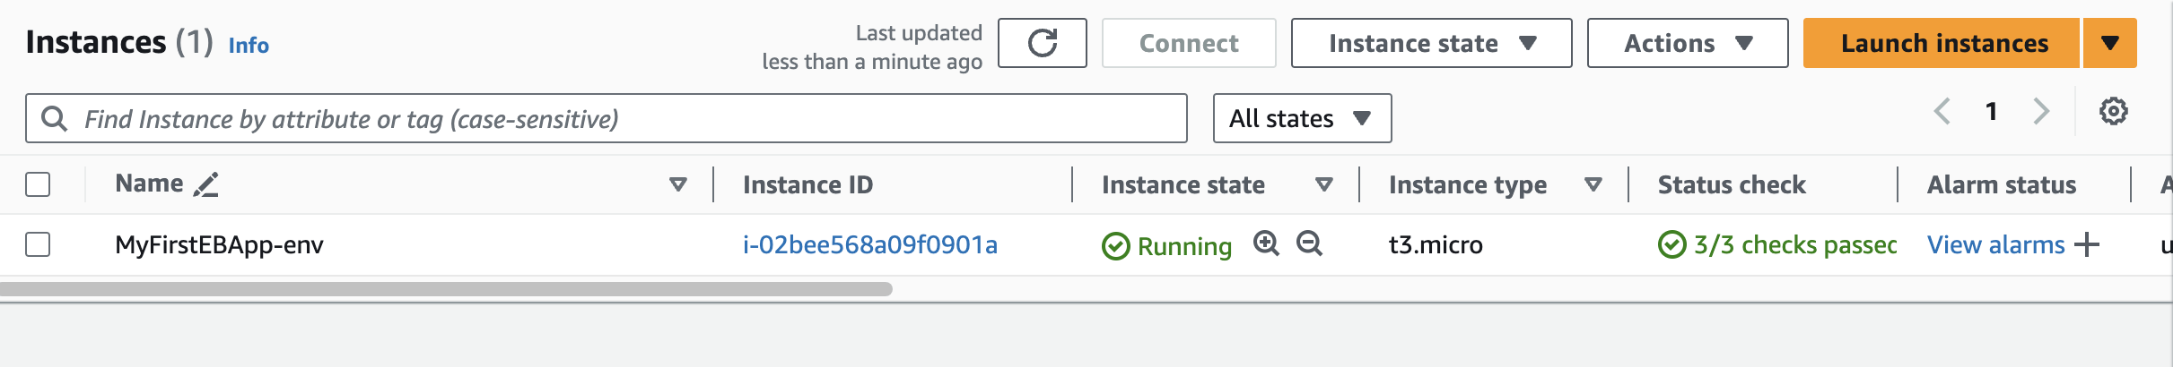Go to the previous page arrow
Image resolution: width=2182 pixels, height=367 pixels.
1942,112
